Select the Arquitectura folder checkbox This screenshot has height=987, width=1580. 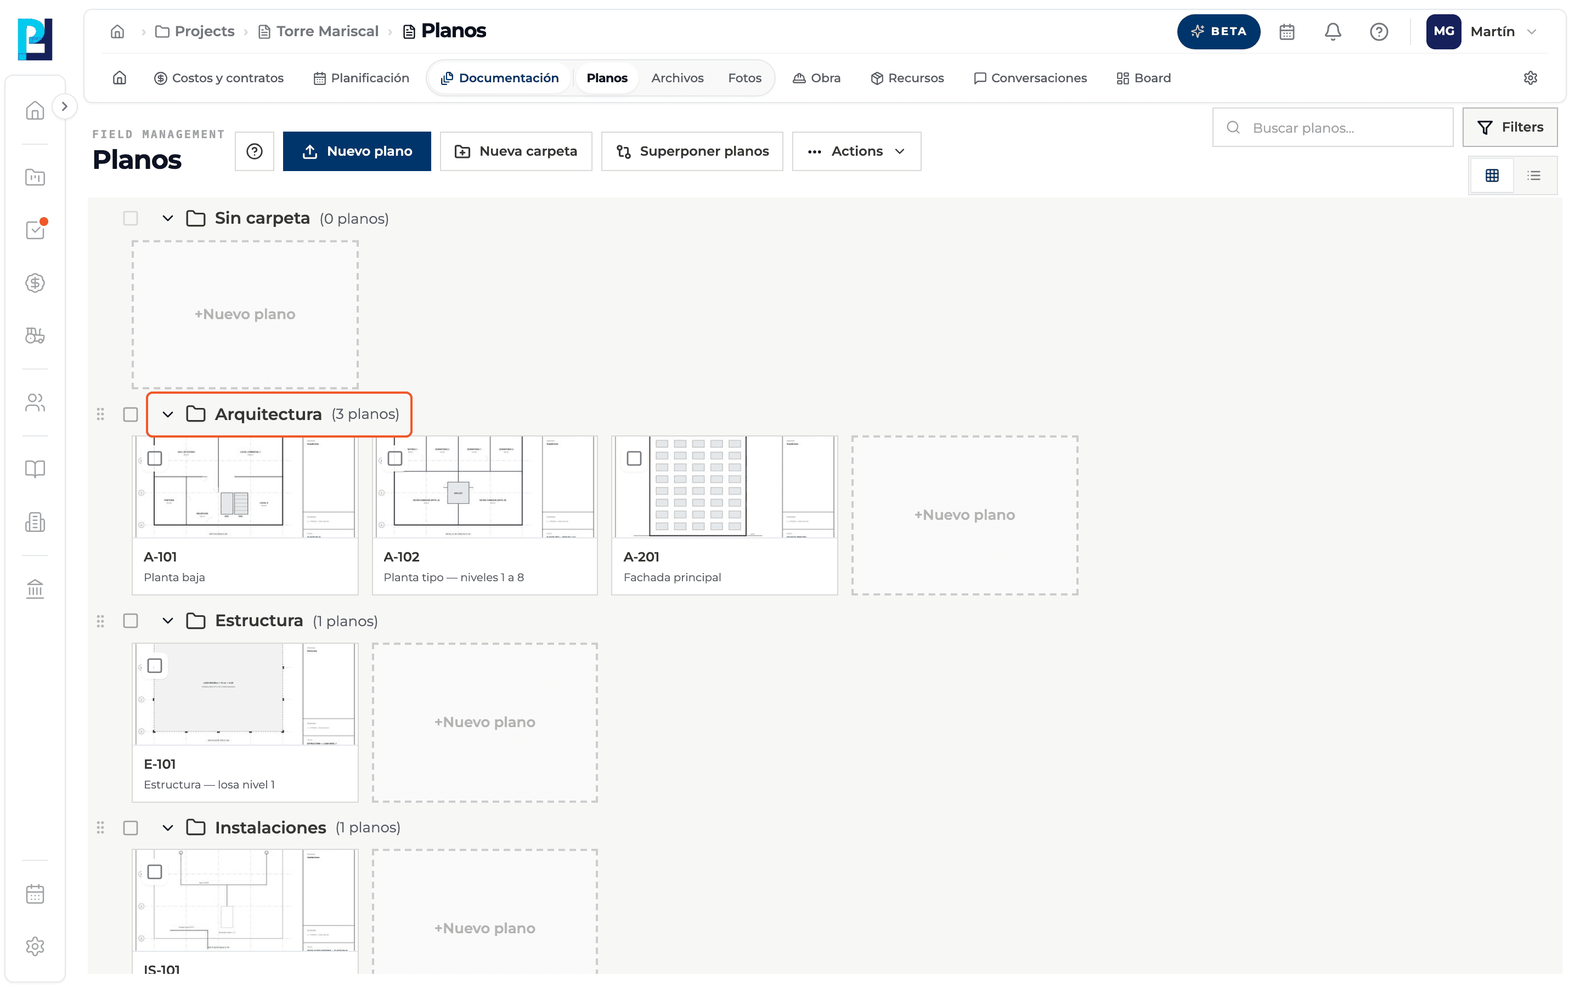[x=131, y=415]
